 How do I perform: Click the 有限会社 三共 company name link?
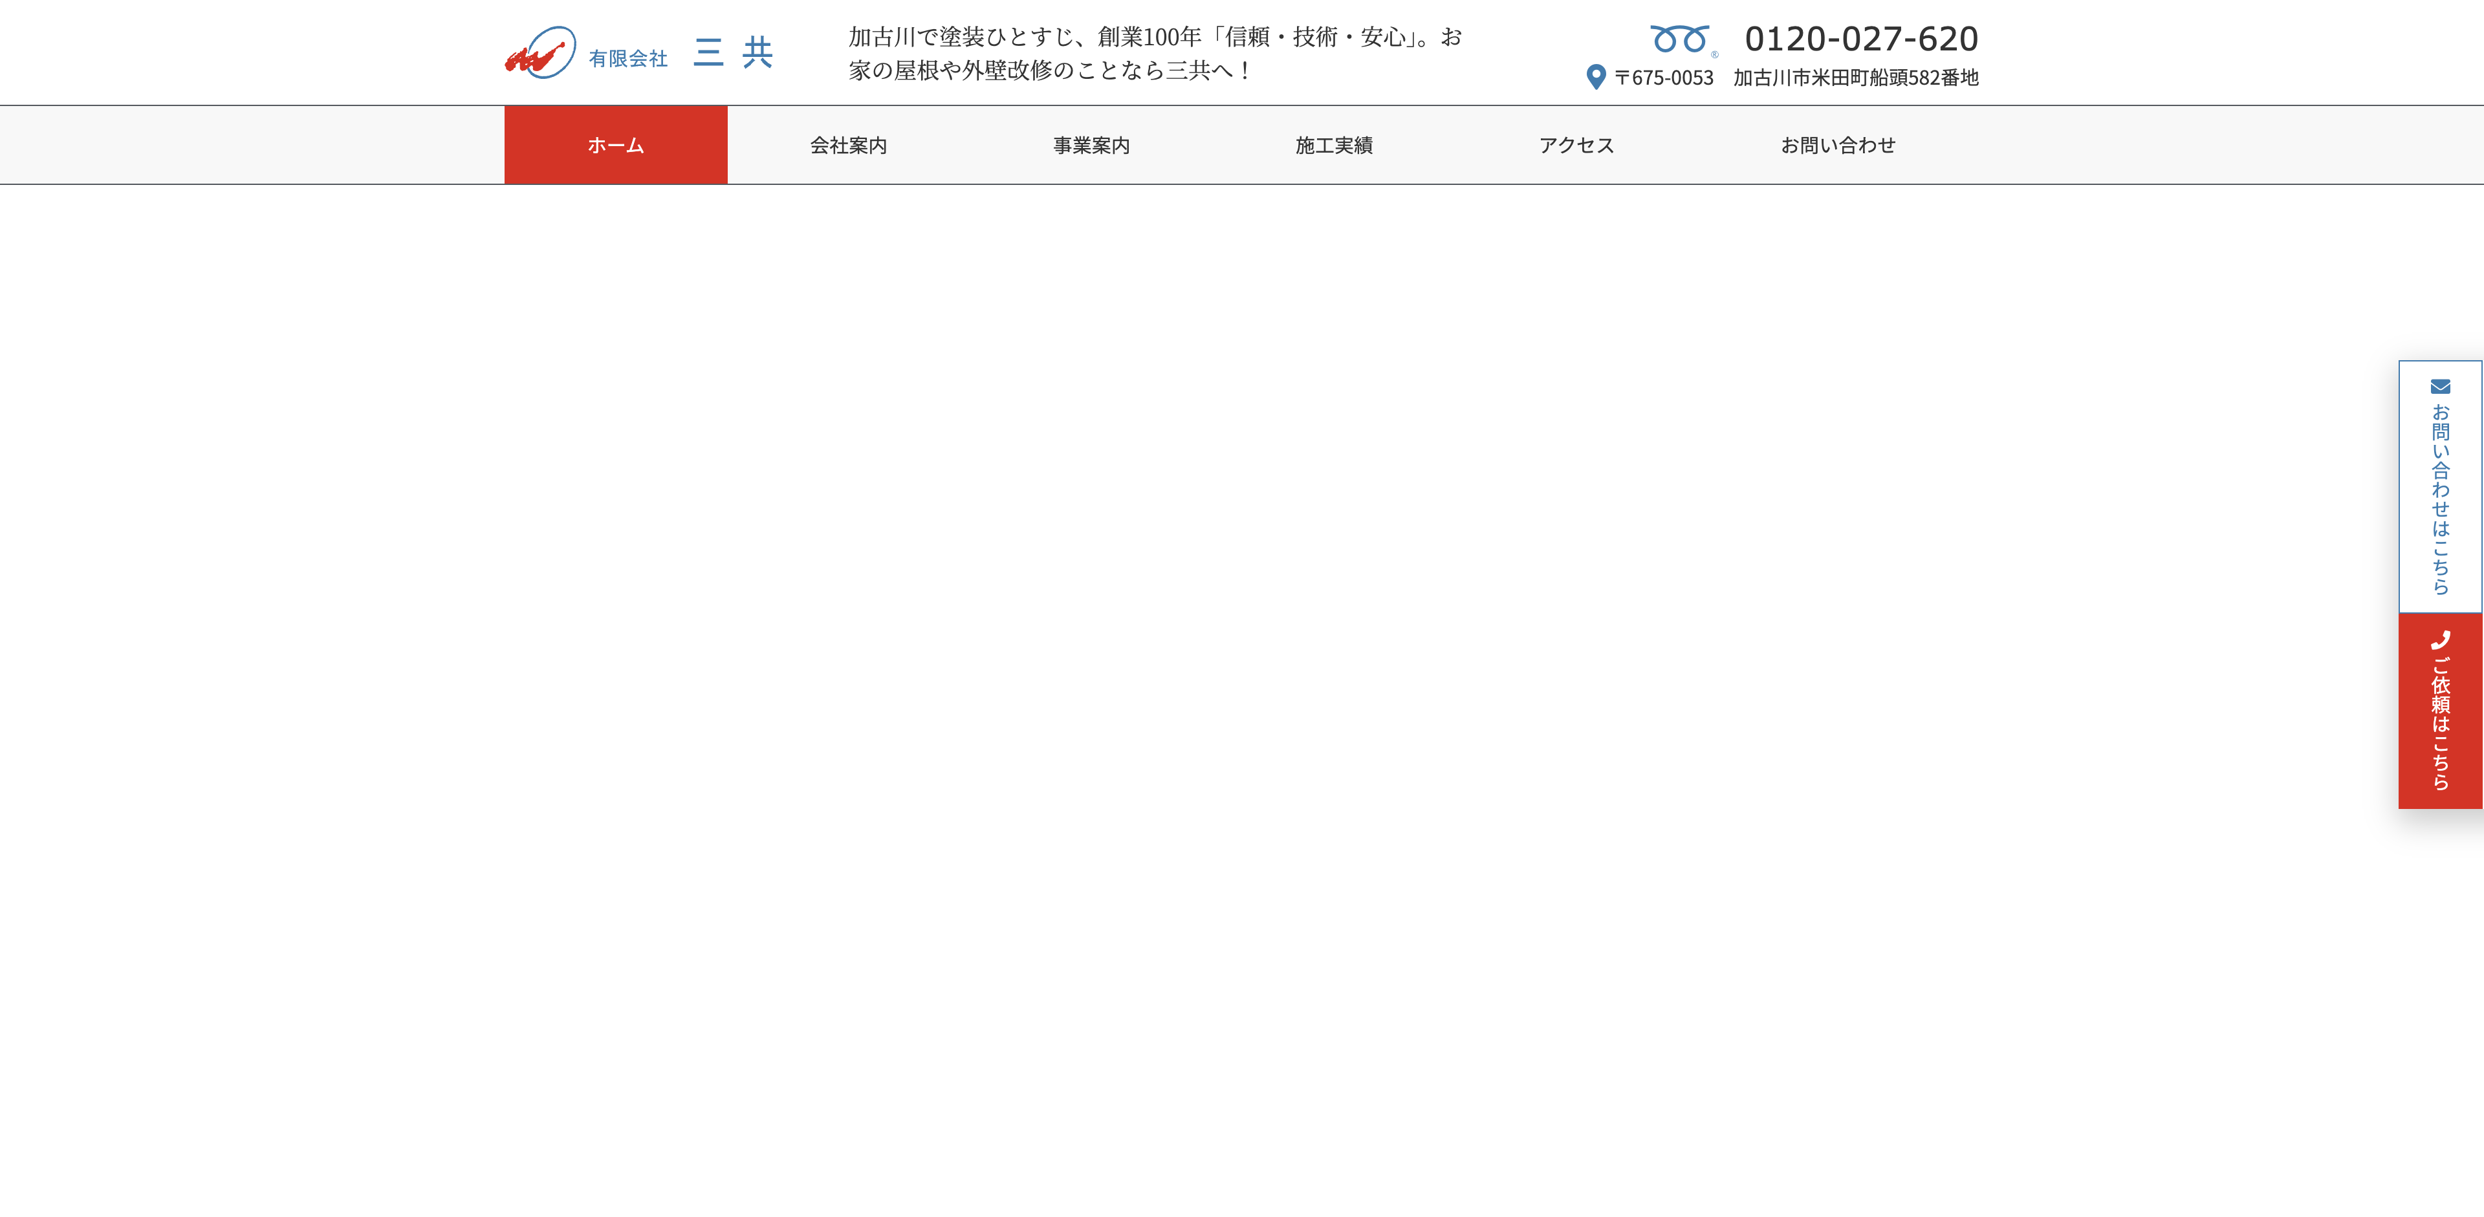pos(681,53)
